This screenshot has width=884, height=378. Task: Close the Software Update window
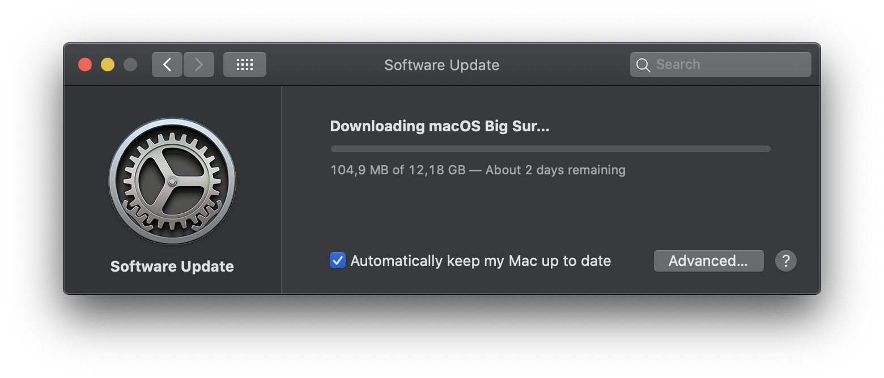(85, 65)
